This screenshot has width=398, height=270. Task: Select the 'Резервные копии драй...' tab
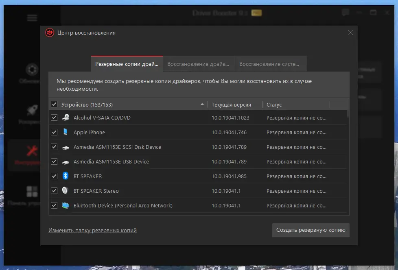[x=127, y=64]
